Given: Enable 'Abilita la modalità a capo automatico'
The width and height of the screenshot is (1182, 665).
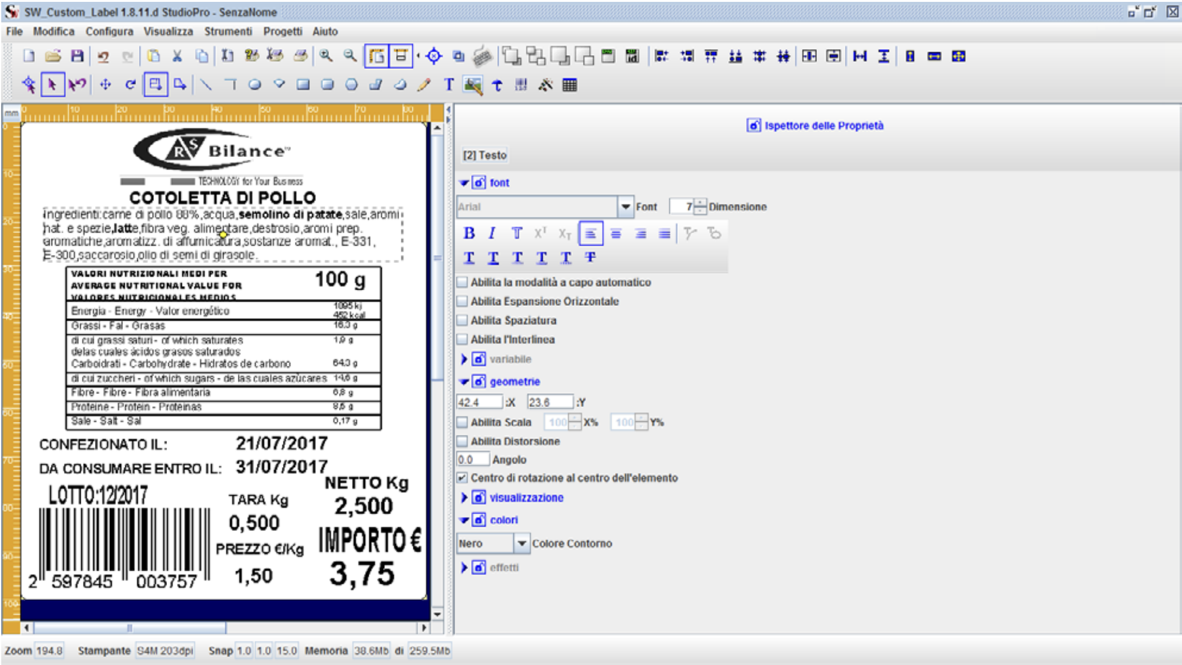Looking at the screenshot, I should click(x=462, y=282).
